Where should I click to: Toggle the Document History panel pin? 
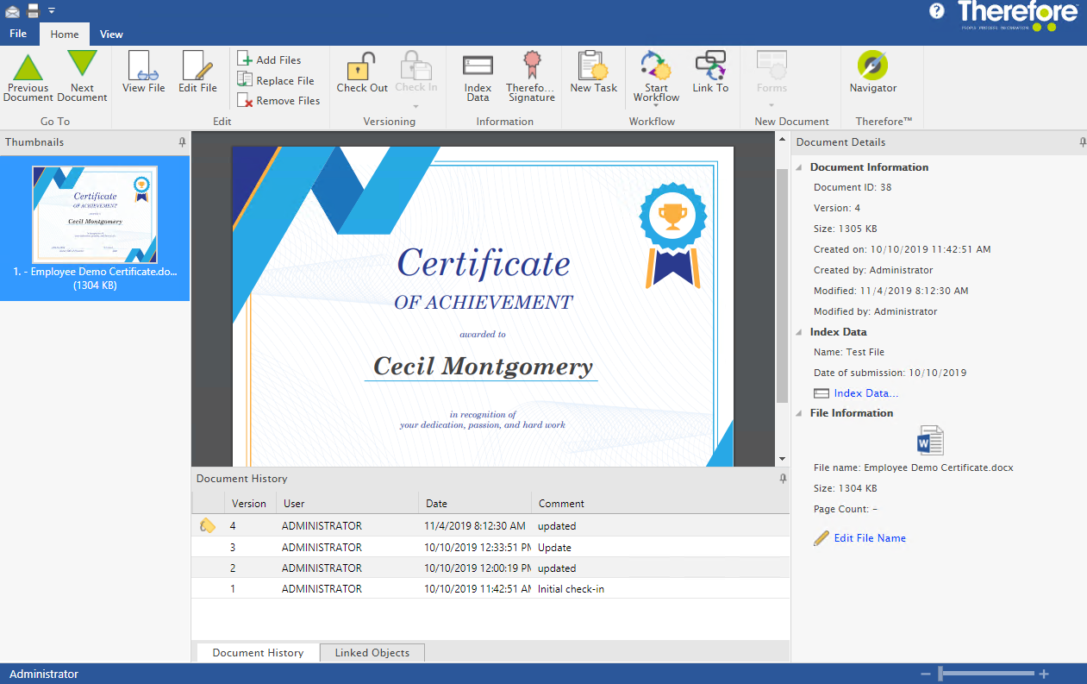coord(783,479)
